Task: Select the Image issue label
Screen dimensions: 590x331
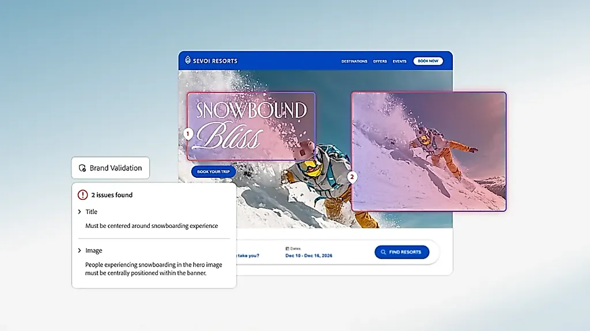Action: (x=94, y=250)
